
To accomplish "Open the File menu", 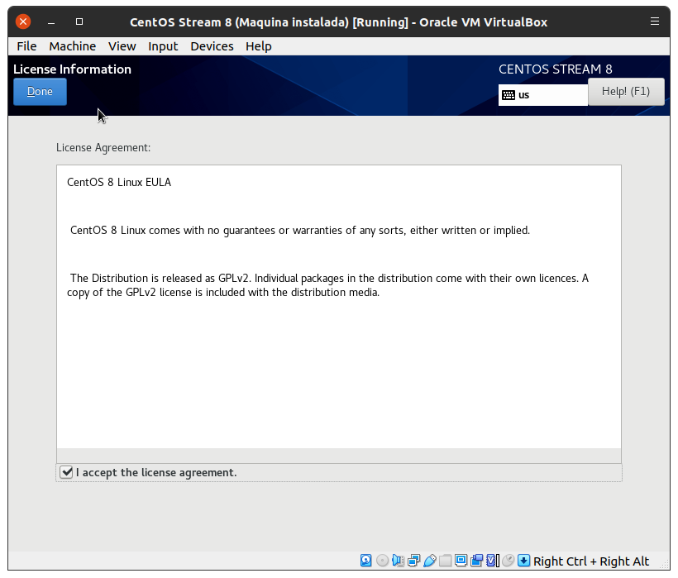I will pyautogui.click(x=26, y=46).
